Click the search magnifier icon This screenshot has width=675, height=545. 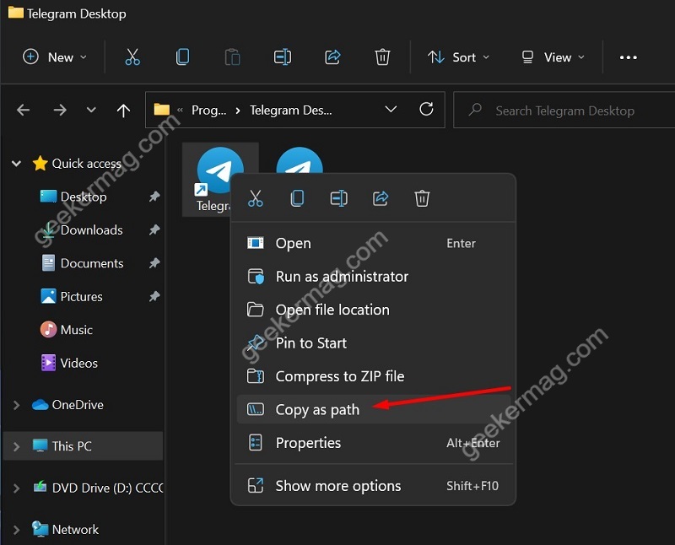pyautogui.click(x=475, y=110)
